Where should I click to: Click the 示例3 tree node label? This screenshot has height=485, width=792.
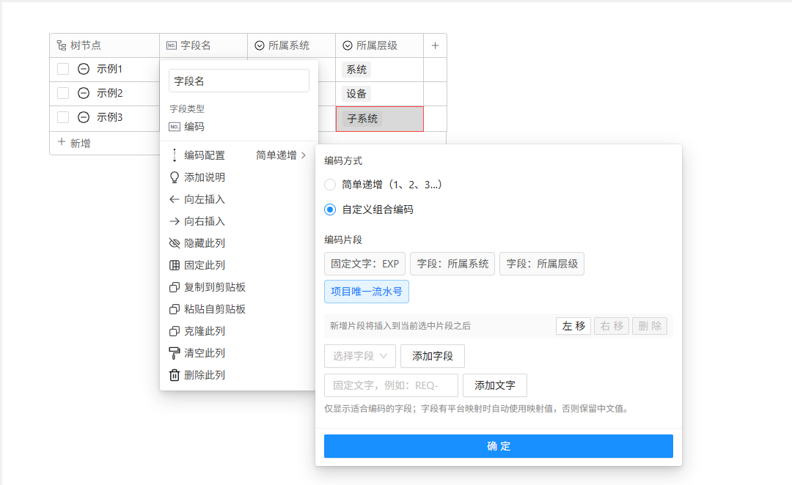(x=109, y=117)
